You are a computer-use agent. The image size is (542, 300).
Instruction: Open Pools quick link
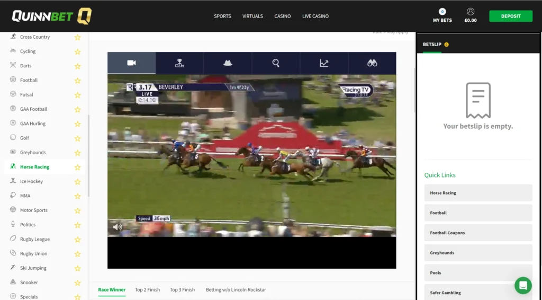(478, 272)
